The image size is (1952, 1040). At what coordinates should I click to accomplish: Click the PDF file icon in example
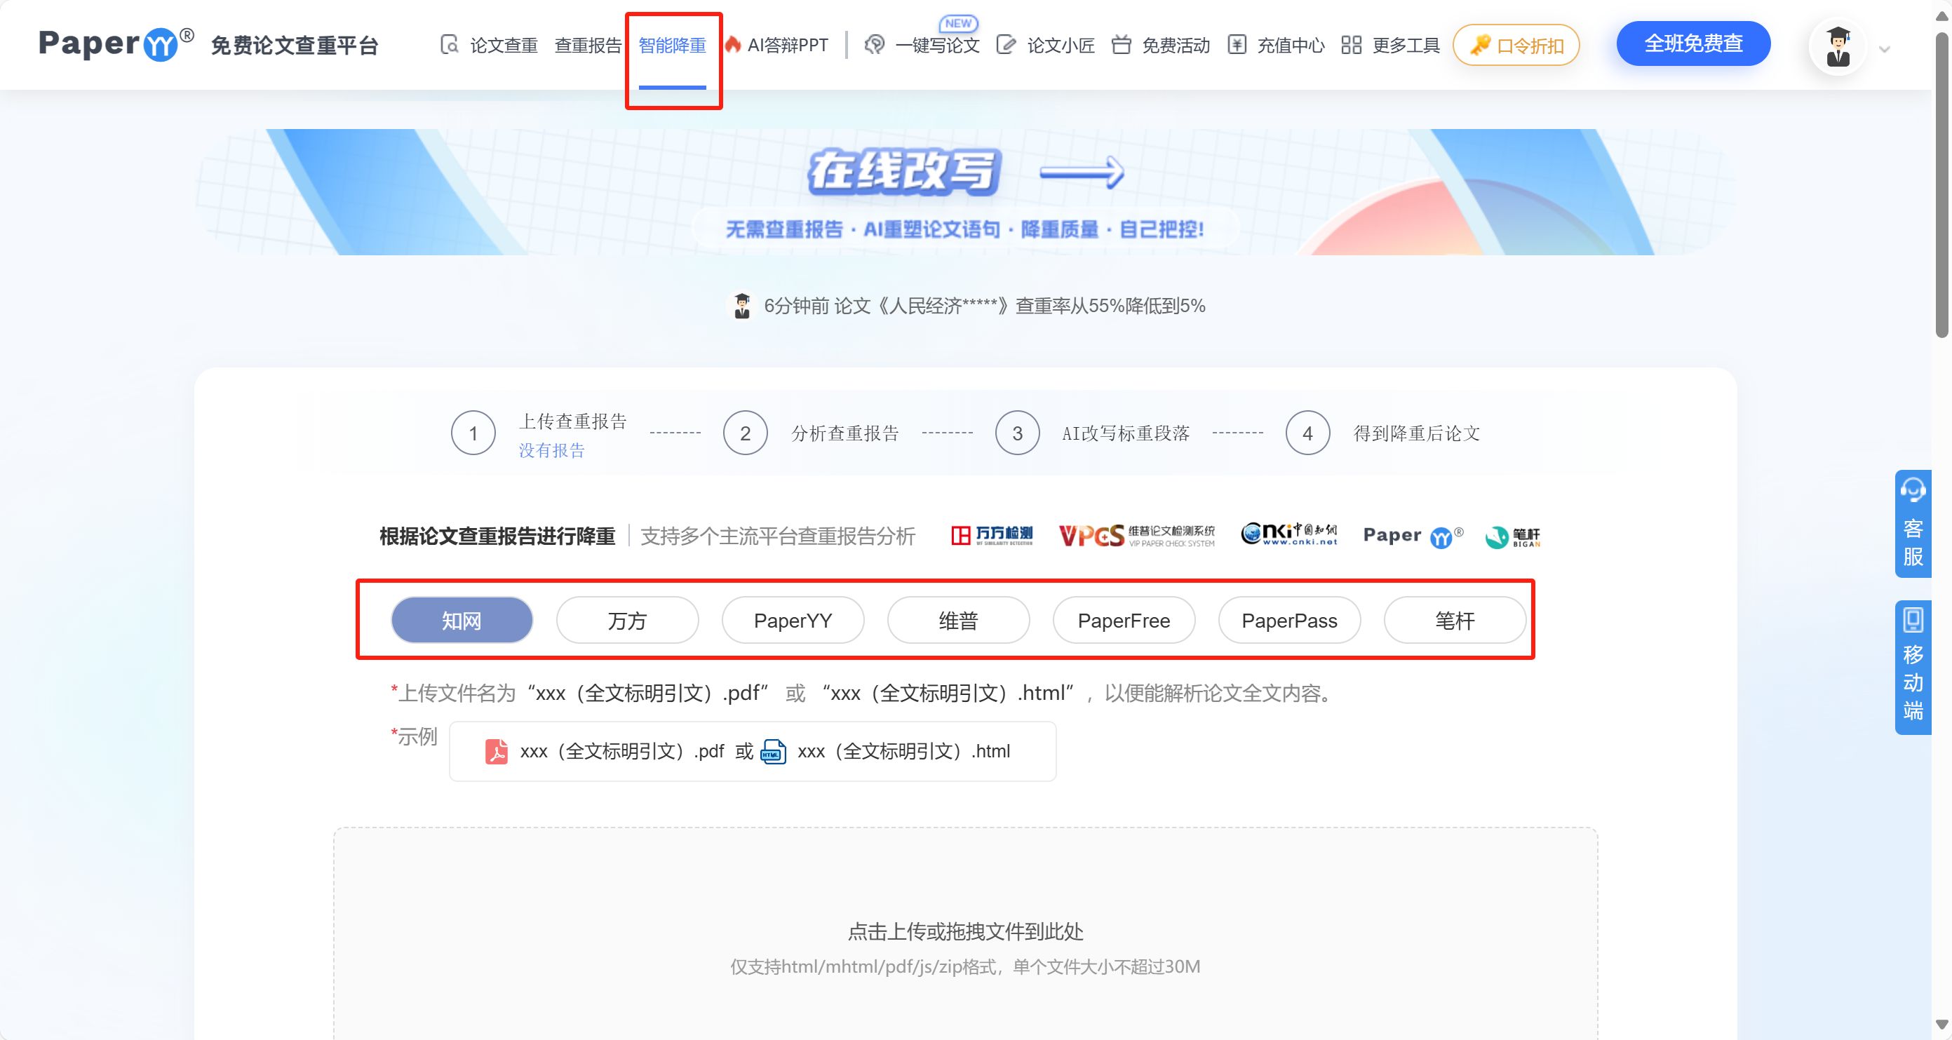click(497, 751)
